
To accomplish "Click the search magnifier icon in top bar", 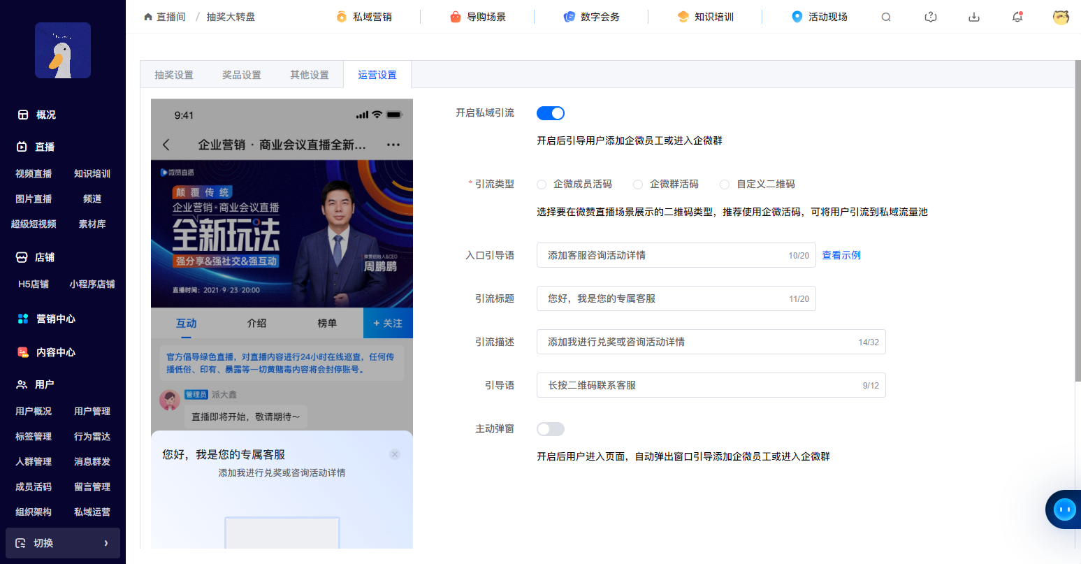I will click(x=886, y=17).
